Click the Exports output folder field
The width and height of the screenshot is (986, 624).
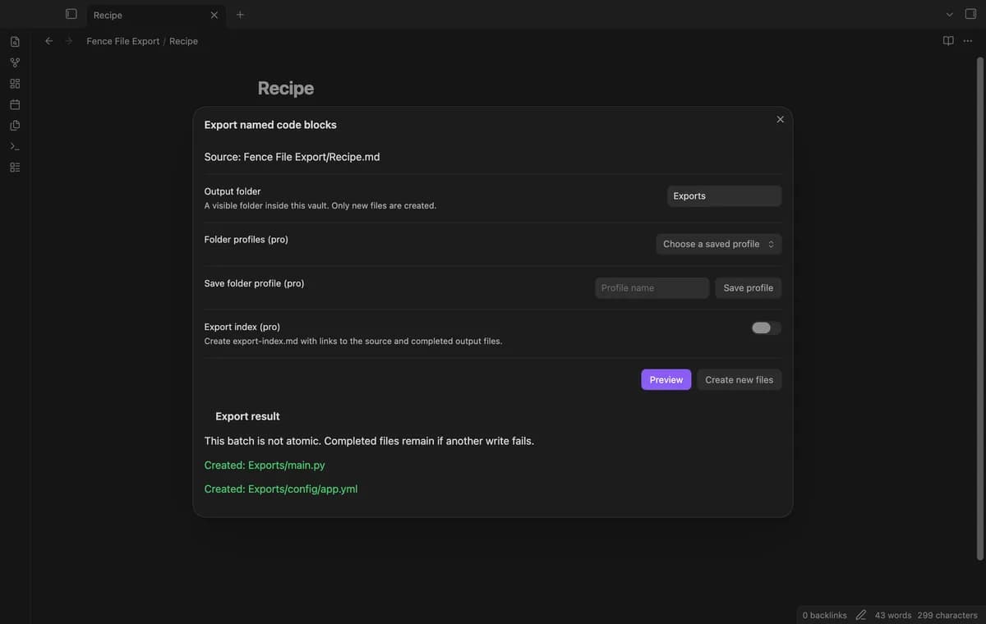[x=724, y=196]
